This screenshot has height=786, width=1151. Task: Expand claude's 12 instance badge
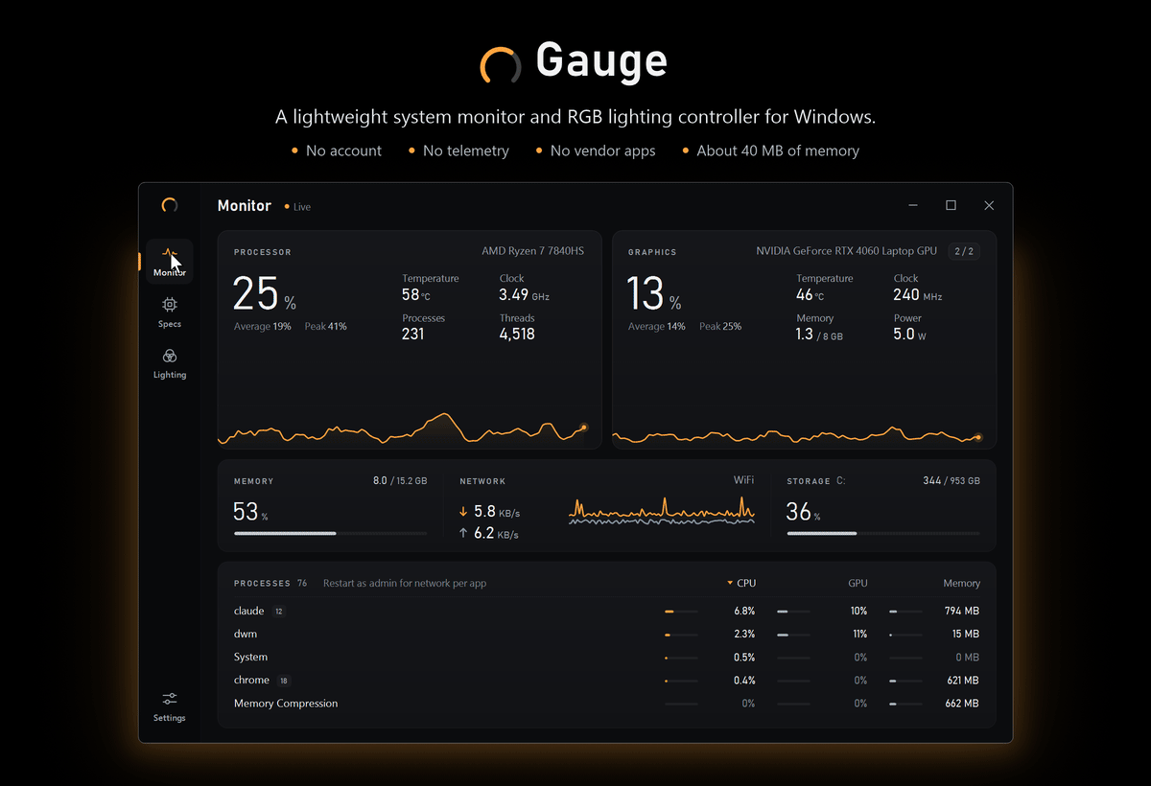pyautogui.click(x=279, y=612)
